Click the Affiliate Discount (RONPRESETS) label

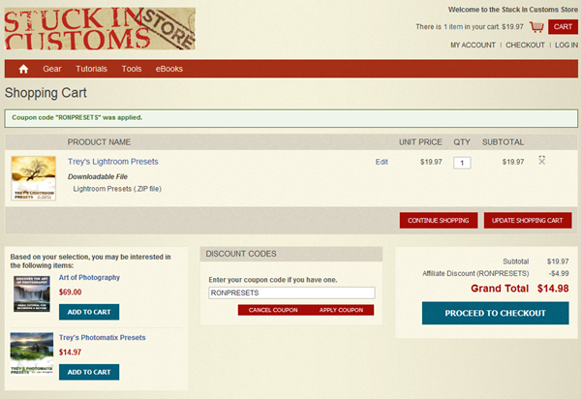tap(475, 273)
